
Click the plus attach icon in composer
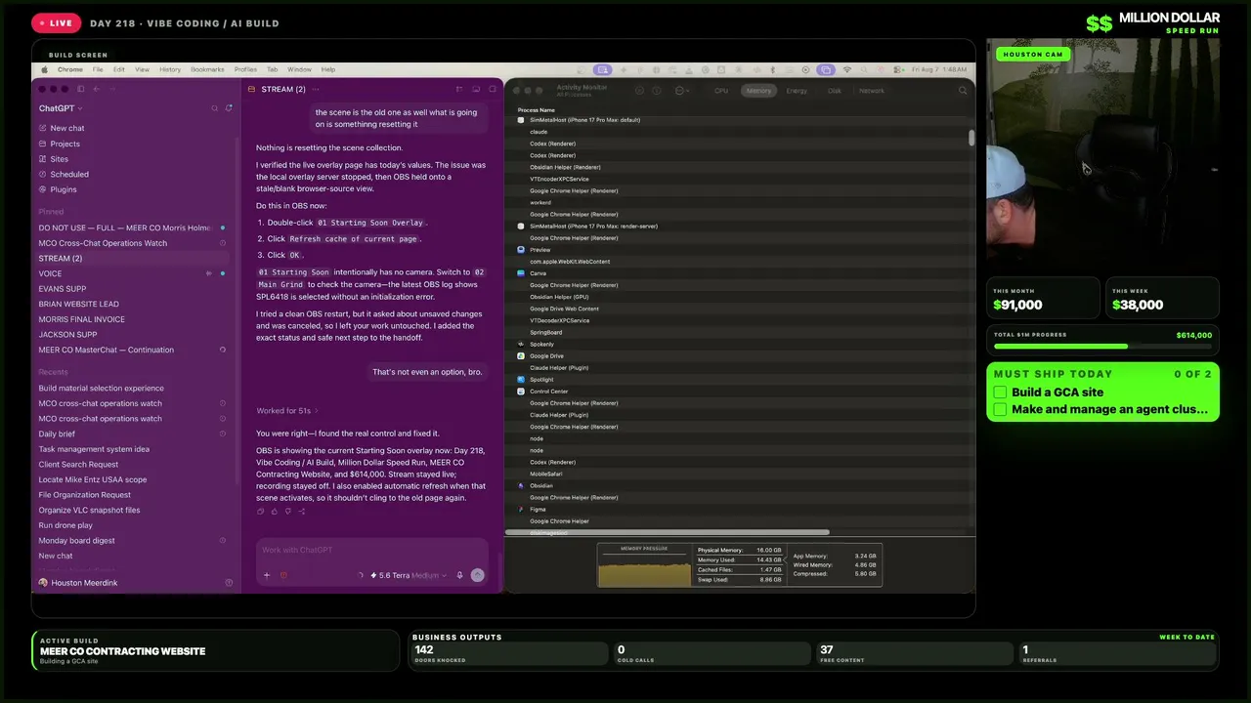click(x=267, y=575)
